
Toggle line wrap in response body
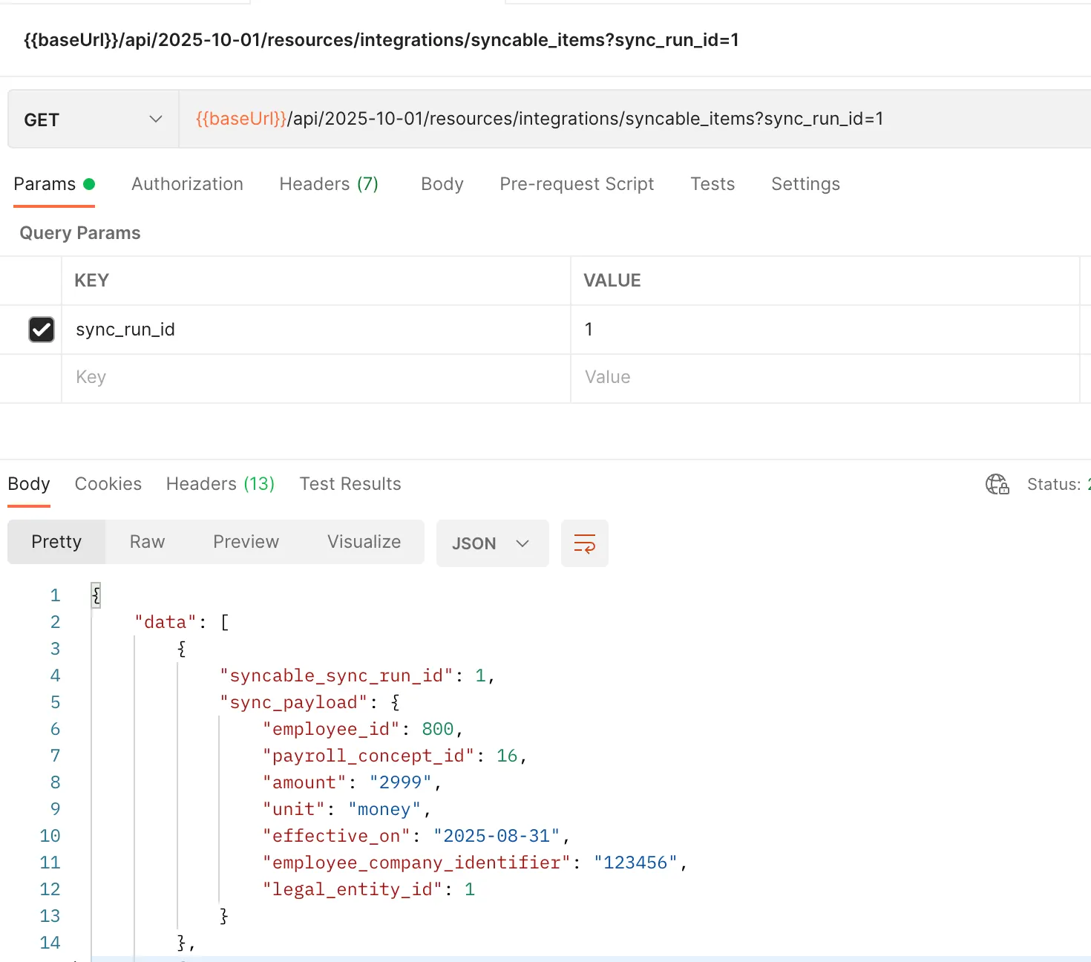tap(585, 543)
